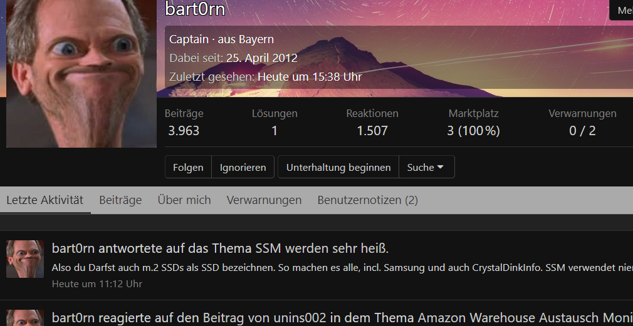Click the Folgen button
Viewport: 633px width, 326px height.
pos(188,167)
